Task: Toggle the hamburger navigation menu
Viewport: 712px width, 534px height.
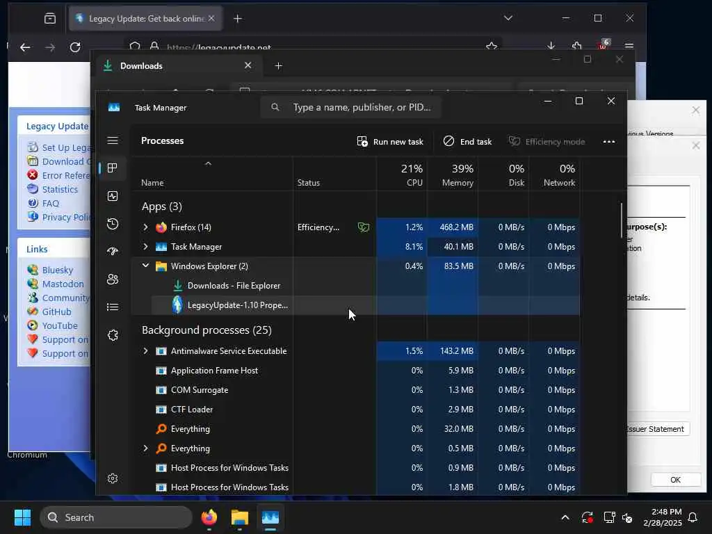Action: coord(113,140)
